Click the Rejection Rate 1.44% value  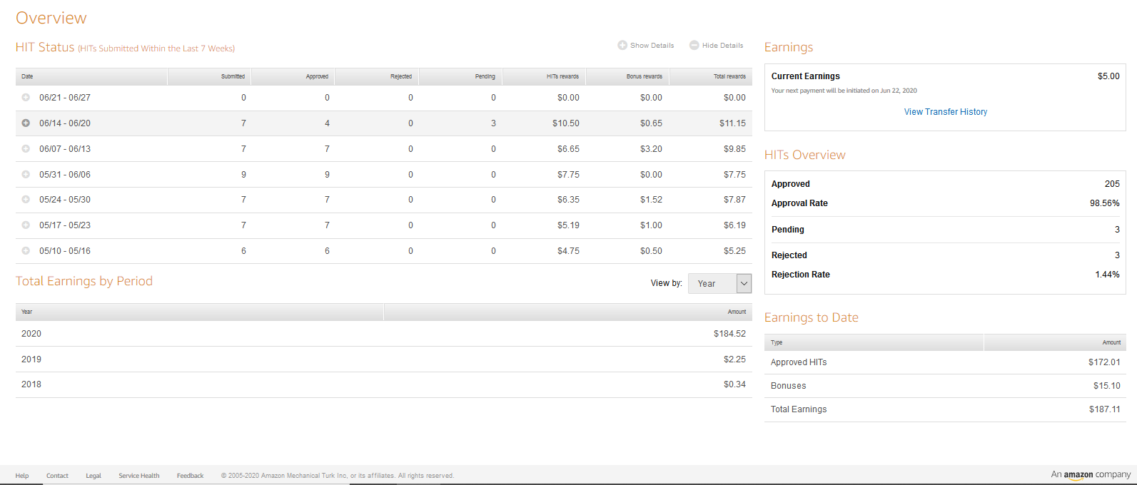[x=1107, y=275]
